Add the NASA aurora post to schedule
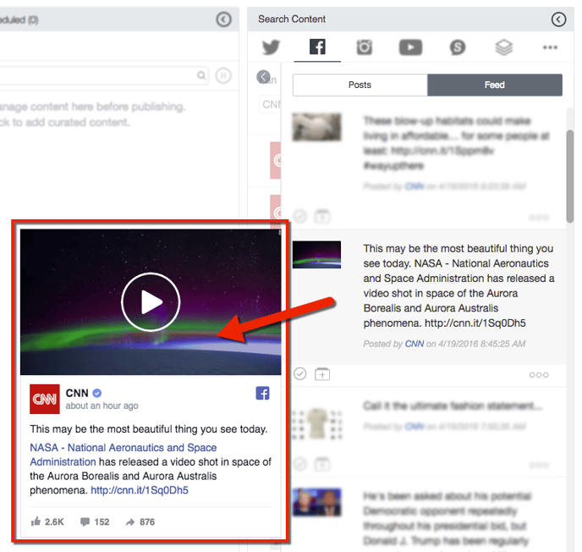This screenshot has height=552, width=582. pos(322,374)
